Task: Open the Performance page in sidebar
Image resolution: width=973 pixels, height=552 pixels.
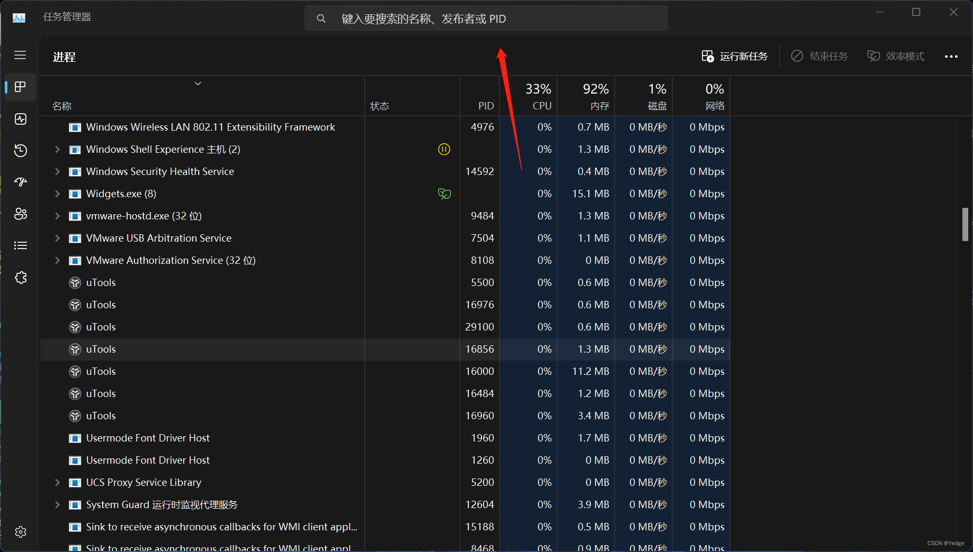Action: pyautogui.click(x=20, y=119)
